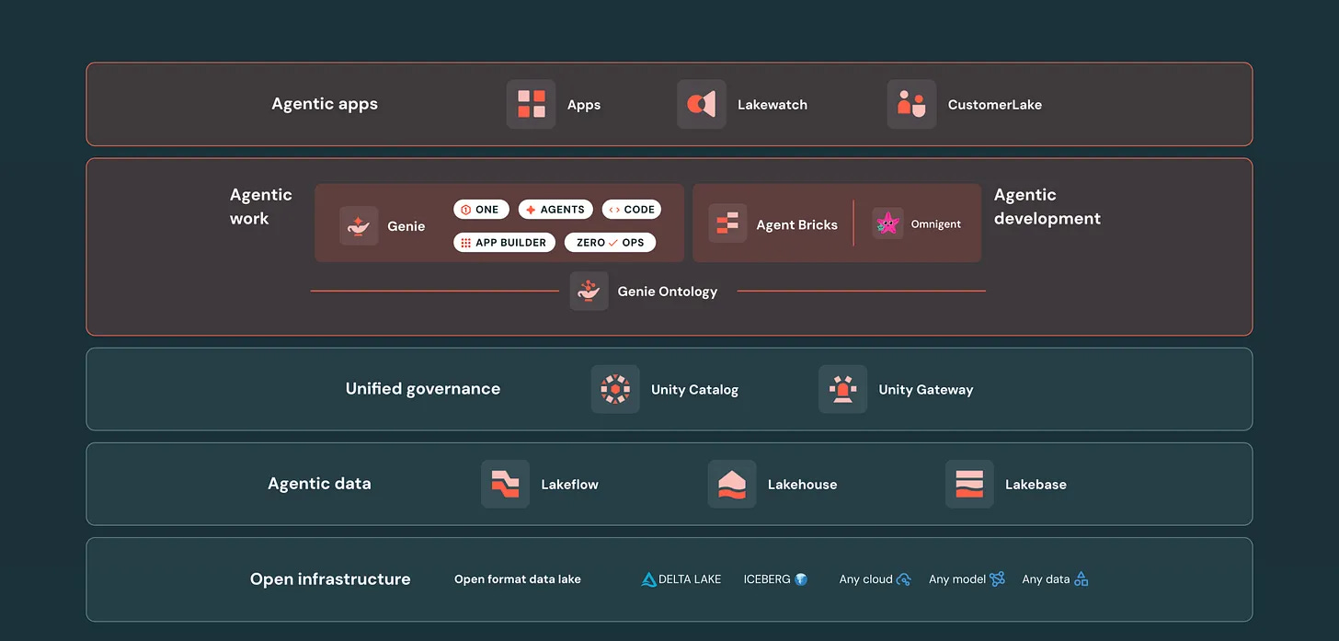Select the AGENTS pill

tap(555, 210)
